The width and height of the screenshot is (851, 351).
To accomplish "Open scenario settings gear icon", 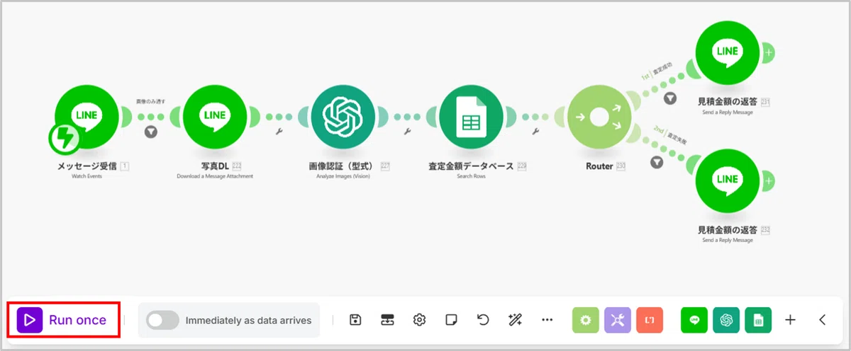I will (419, 320).
